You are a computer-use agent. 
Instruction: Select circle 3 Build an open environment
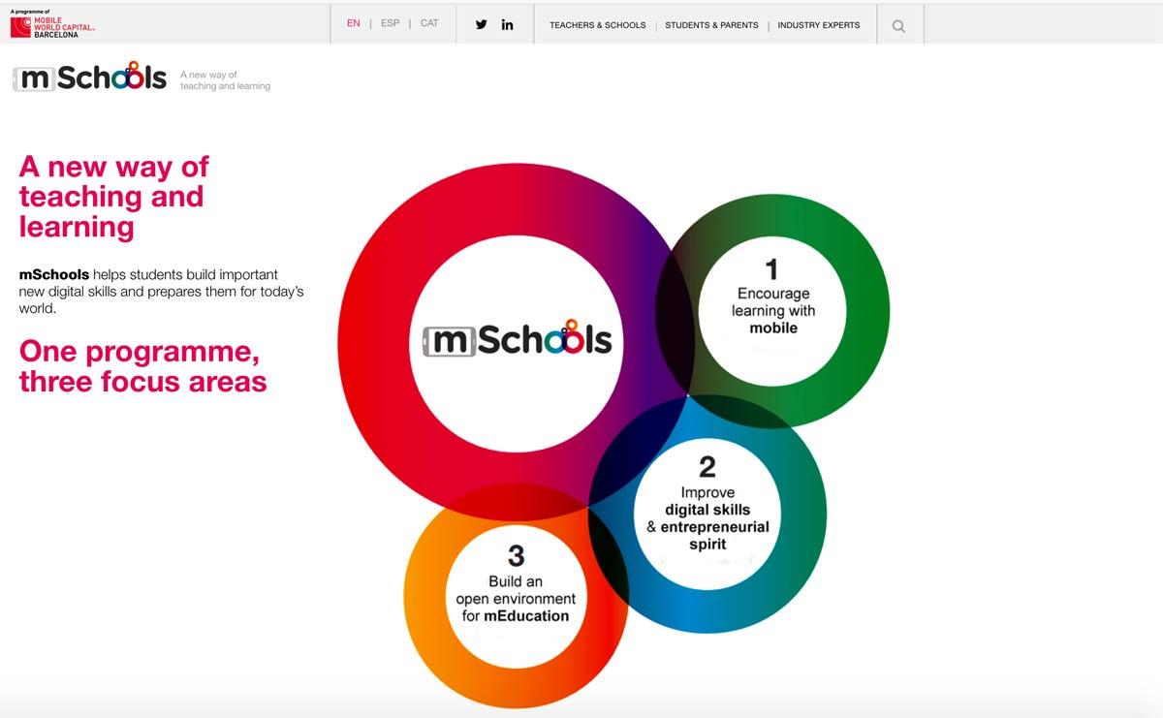pyautogui.click(x=516, y=595)
